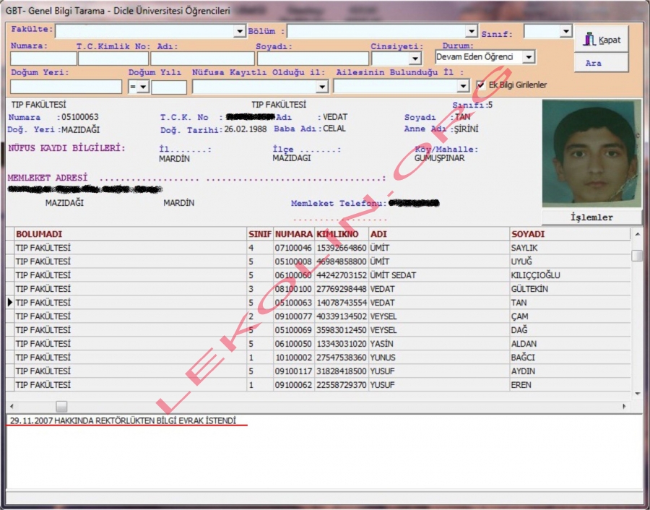The width and height of the screenshot is (650, 510).
Task: Click the horizontal scrollbar thumb
Action: pyautogui.click(x=61, y=407)
